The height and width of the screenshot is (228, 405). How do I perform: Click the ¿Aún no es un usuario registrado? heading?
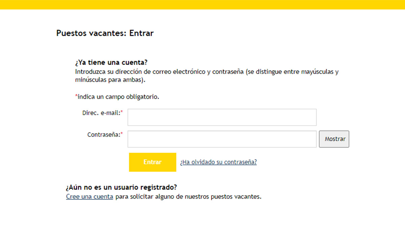click(121, 187)
